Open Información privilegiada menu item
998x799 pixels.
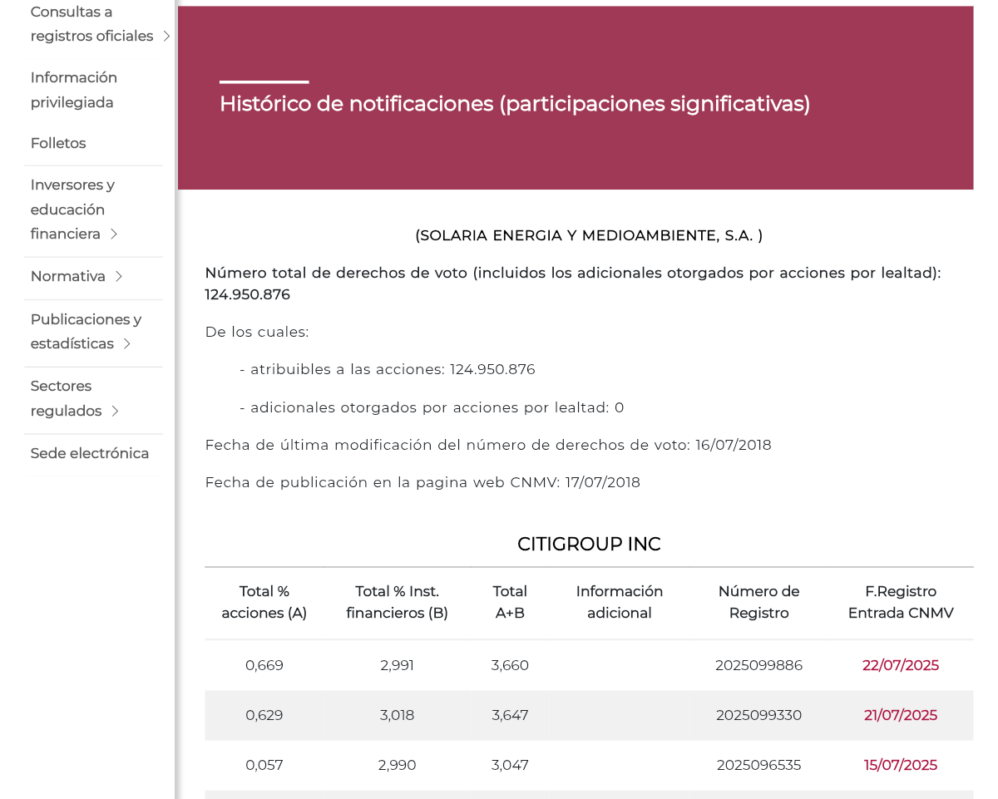(74, 90)
